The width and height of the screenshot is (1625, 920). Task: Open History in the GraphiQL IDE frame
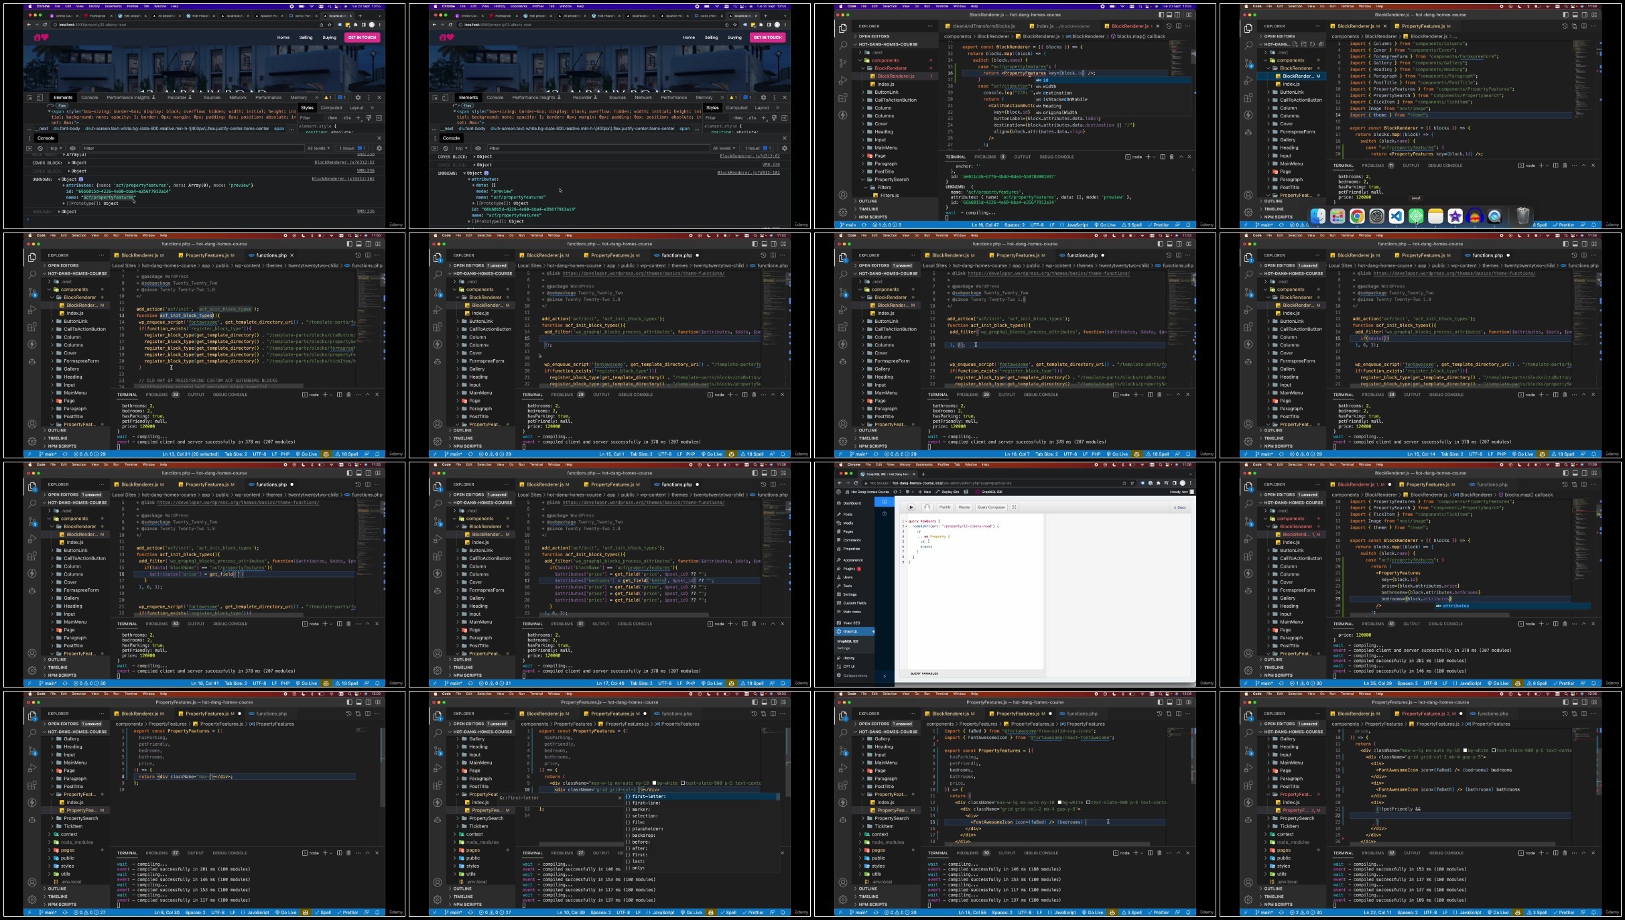964,507
